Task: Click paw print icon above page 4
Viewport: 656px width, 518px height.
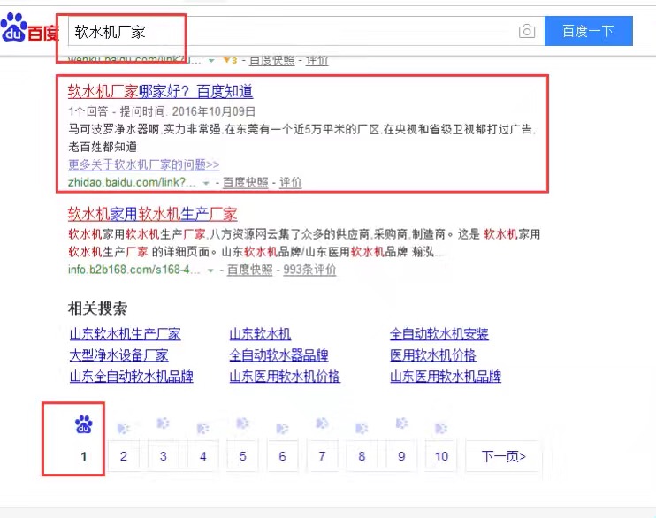Action: coord(203,429)
